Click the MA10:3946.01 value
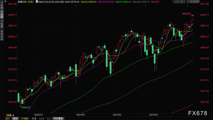 (89, 2)
